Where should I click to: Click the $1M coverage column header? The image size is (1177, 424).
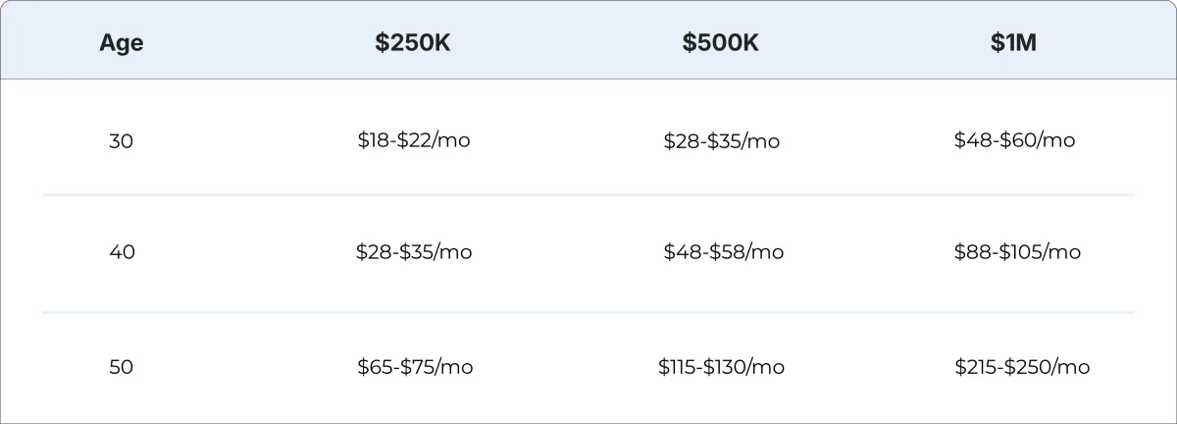pyautogui.click(x=1014, y=43)
